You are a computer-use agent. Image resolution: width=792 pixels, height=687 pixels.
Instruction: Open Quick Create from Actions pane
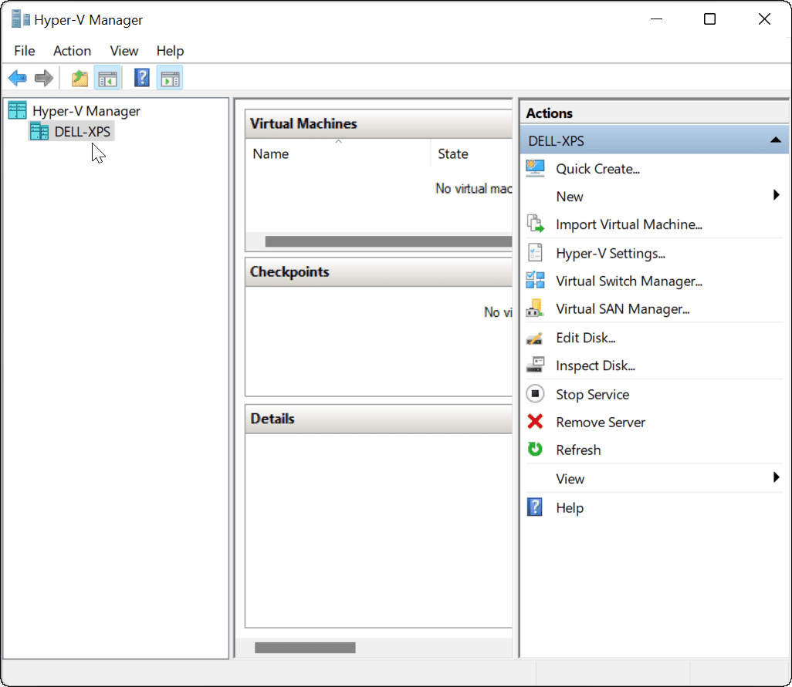pos(597,169)
